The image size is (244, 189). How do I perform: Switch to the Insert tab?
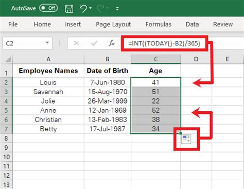73,24
